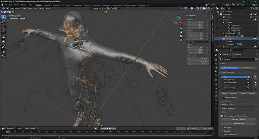Click the Deselect bone collection button
The width and height of the screenshot is (259, 139).
tap(252, 93)
